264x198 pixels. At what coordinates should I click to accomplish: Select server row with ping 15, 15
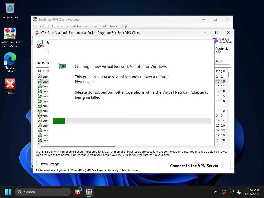132,96
